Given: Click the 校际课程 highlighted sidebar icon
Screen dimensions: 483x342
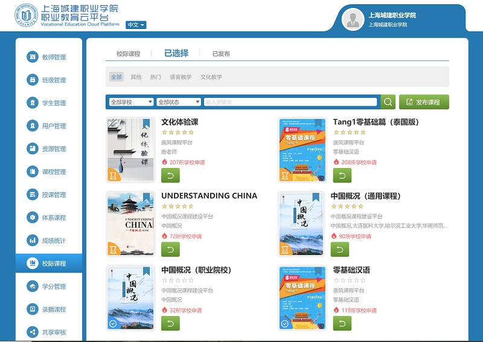Looking at the screenshot, I should [33, 263].
